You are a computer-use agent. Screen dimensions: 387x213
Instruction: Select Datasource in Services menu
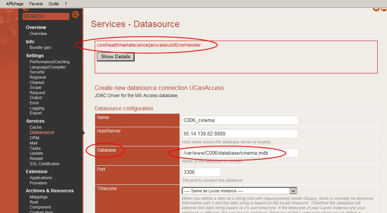click(x=42, y=132)
